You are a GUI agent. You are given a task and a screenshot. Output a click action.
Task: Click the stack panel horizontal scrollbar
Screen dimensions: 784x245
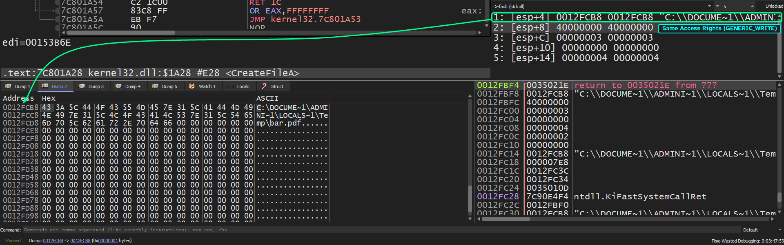pyautogui.click(x=506, y=219)
